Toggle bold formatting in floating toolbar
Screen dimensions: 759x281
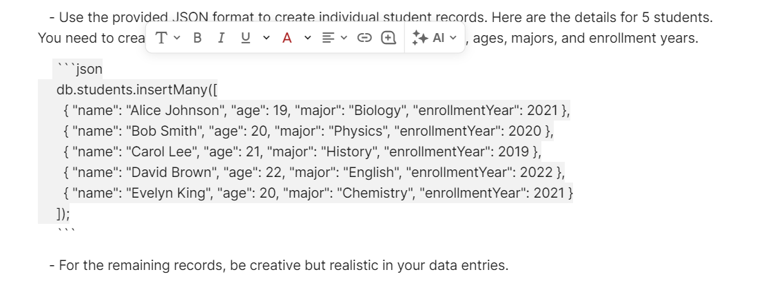[x=197, y=38]
